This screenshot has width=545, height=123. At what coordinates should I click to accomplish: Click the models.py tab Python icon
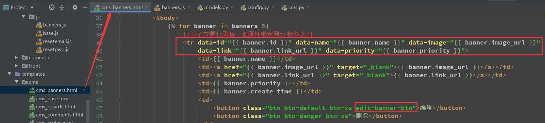(200, 7)
